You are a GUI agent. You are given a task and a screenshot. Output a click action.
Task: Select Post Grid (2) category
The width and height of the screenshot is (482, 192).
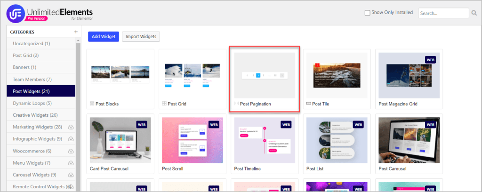tap(41, 56)
